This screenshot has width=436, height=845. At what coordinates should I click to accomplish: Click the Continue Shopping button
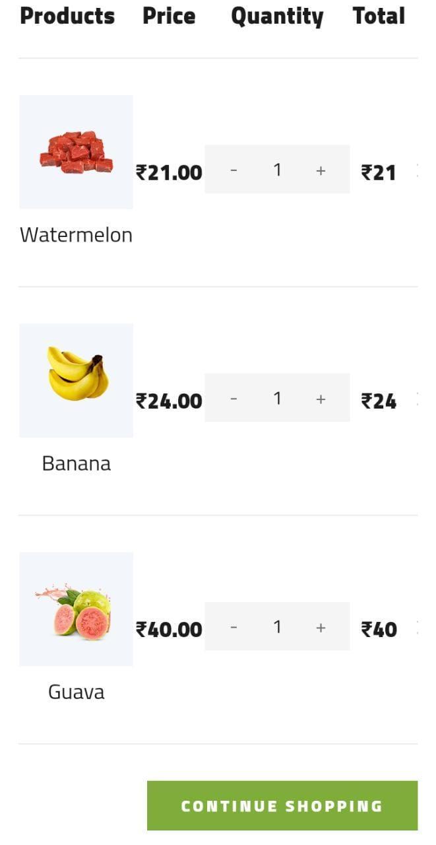click(x=282, y=805)
